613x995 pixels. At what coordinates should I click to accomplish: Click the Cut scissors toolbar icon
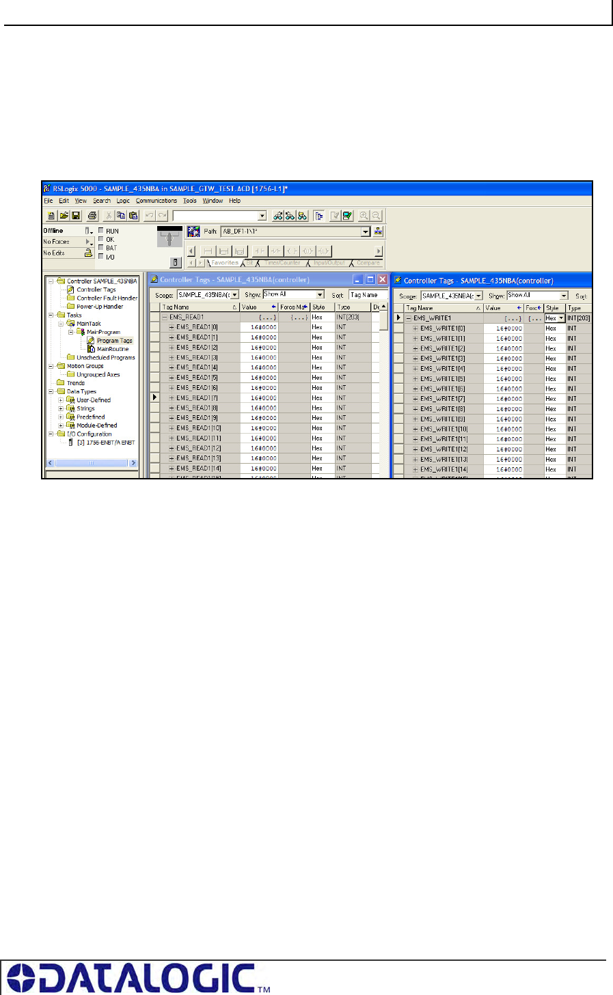tap(108, 215)
